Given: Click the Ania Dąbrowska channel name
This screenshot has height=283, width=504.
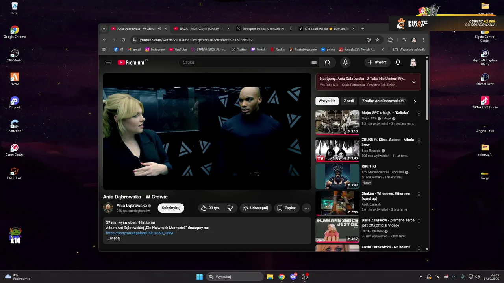Looking at the screenshot, I should click(132, 206).
